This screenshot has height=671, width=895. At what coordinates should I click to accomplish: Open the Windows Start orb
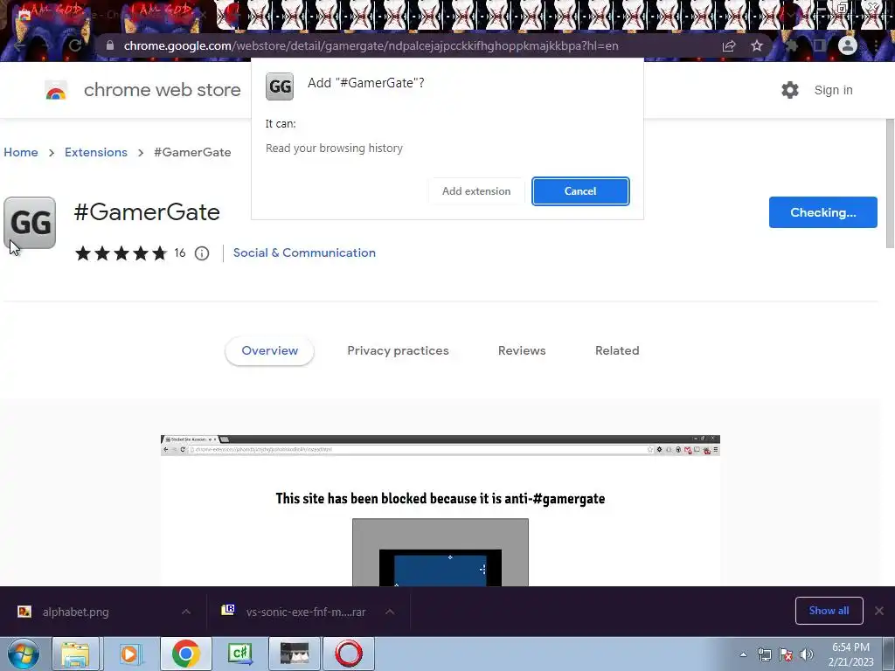point(23,654)
